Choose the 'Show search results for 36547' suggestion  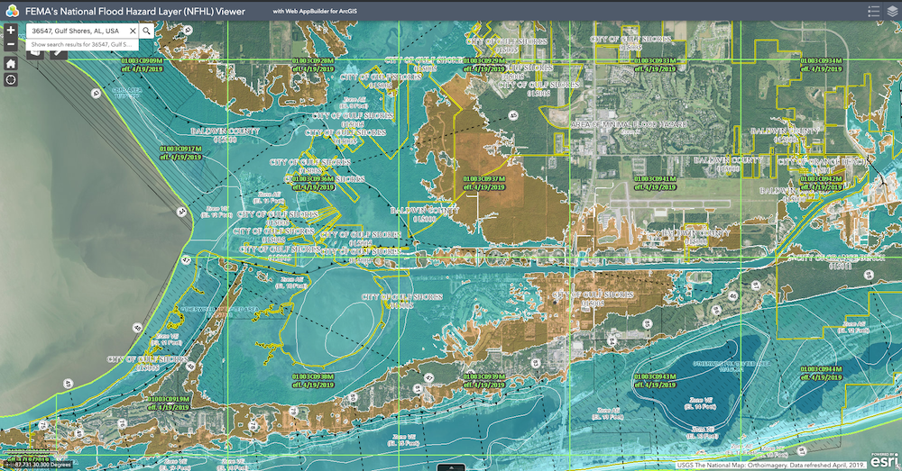[82, 44]
